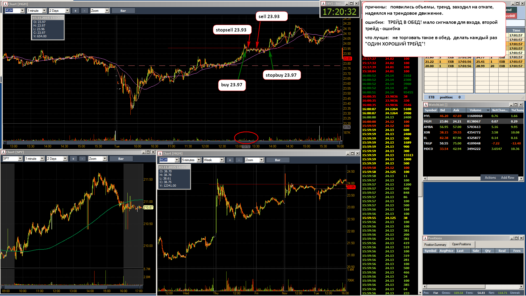
Task: Click the minus button on SPY chart toolbar
Action: [82, 159]
